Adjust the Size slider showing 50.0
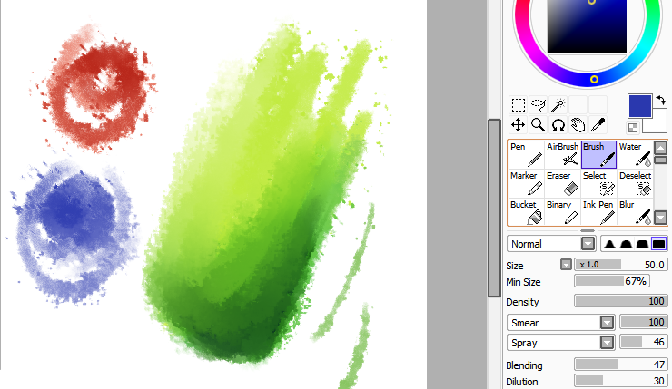The height and width of the screenshot is (389, 672). (621, 265)
